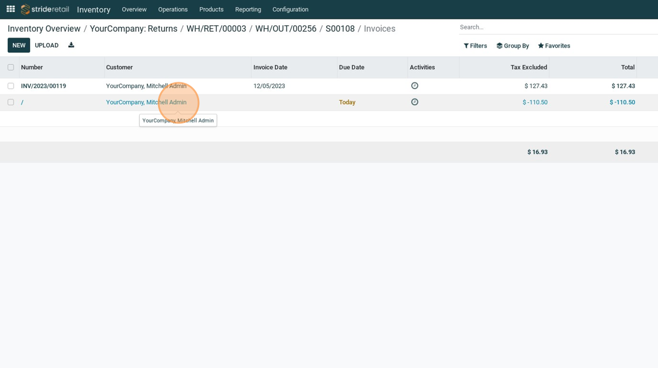Go to WH/OUT/00256 breadcrumb
Viewport: 658px width, 368px height.
point(286,29)
